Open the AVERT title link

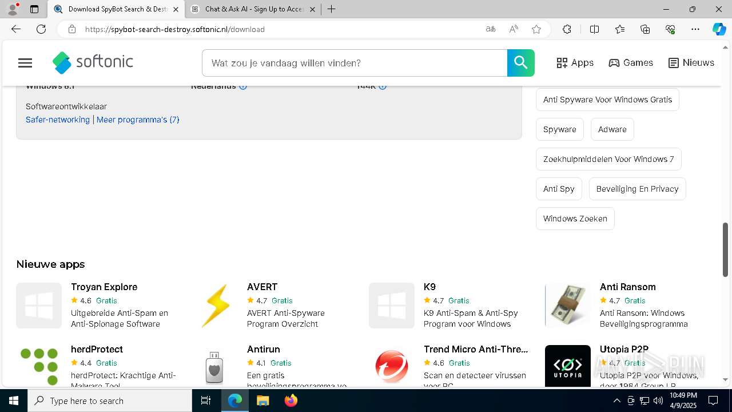point(262,287)
